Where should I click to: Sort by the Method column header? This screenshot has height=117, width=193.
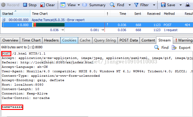[x=172, y=13]
